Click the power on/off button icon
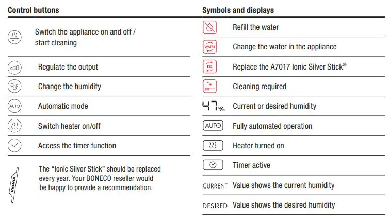The image size is (389, 222). pyautogui.click(x=14, y=37)
